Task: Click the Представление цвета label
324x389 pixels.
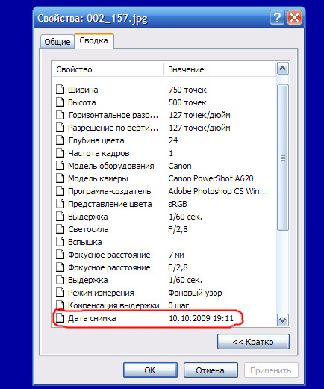Action: pos(110,204)
